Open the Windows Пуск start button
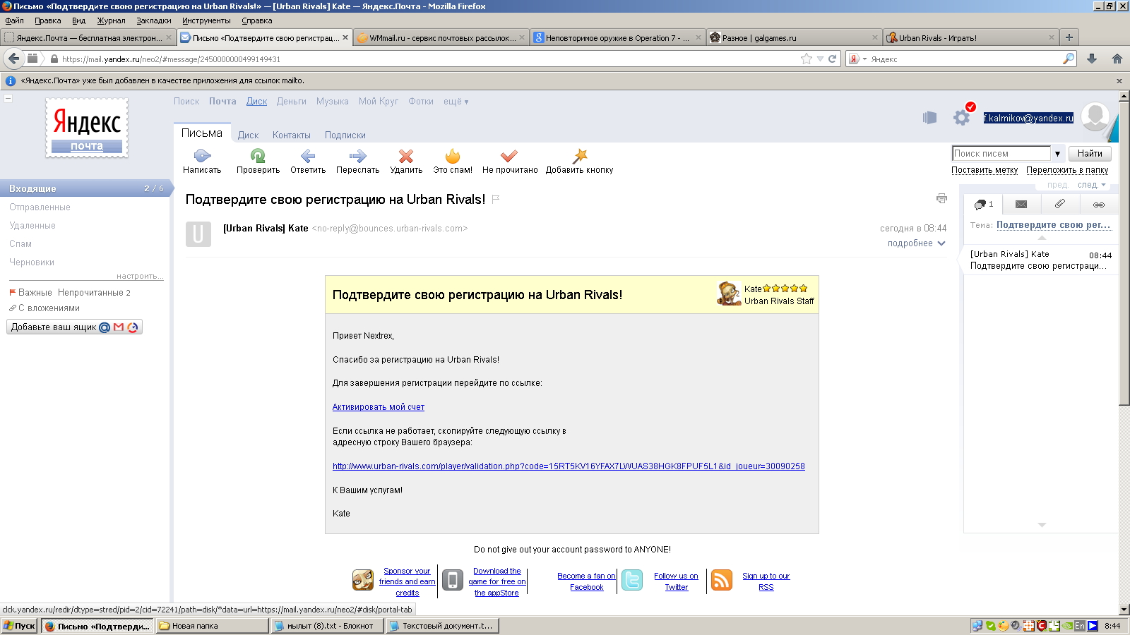Image resolution: width=1130 pixels, height=635 pixels. [20, 626]
